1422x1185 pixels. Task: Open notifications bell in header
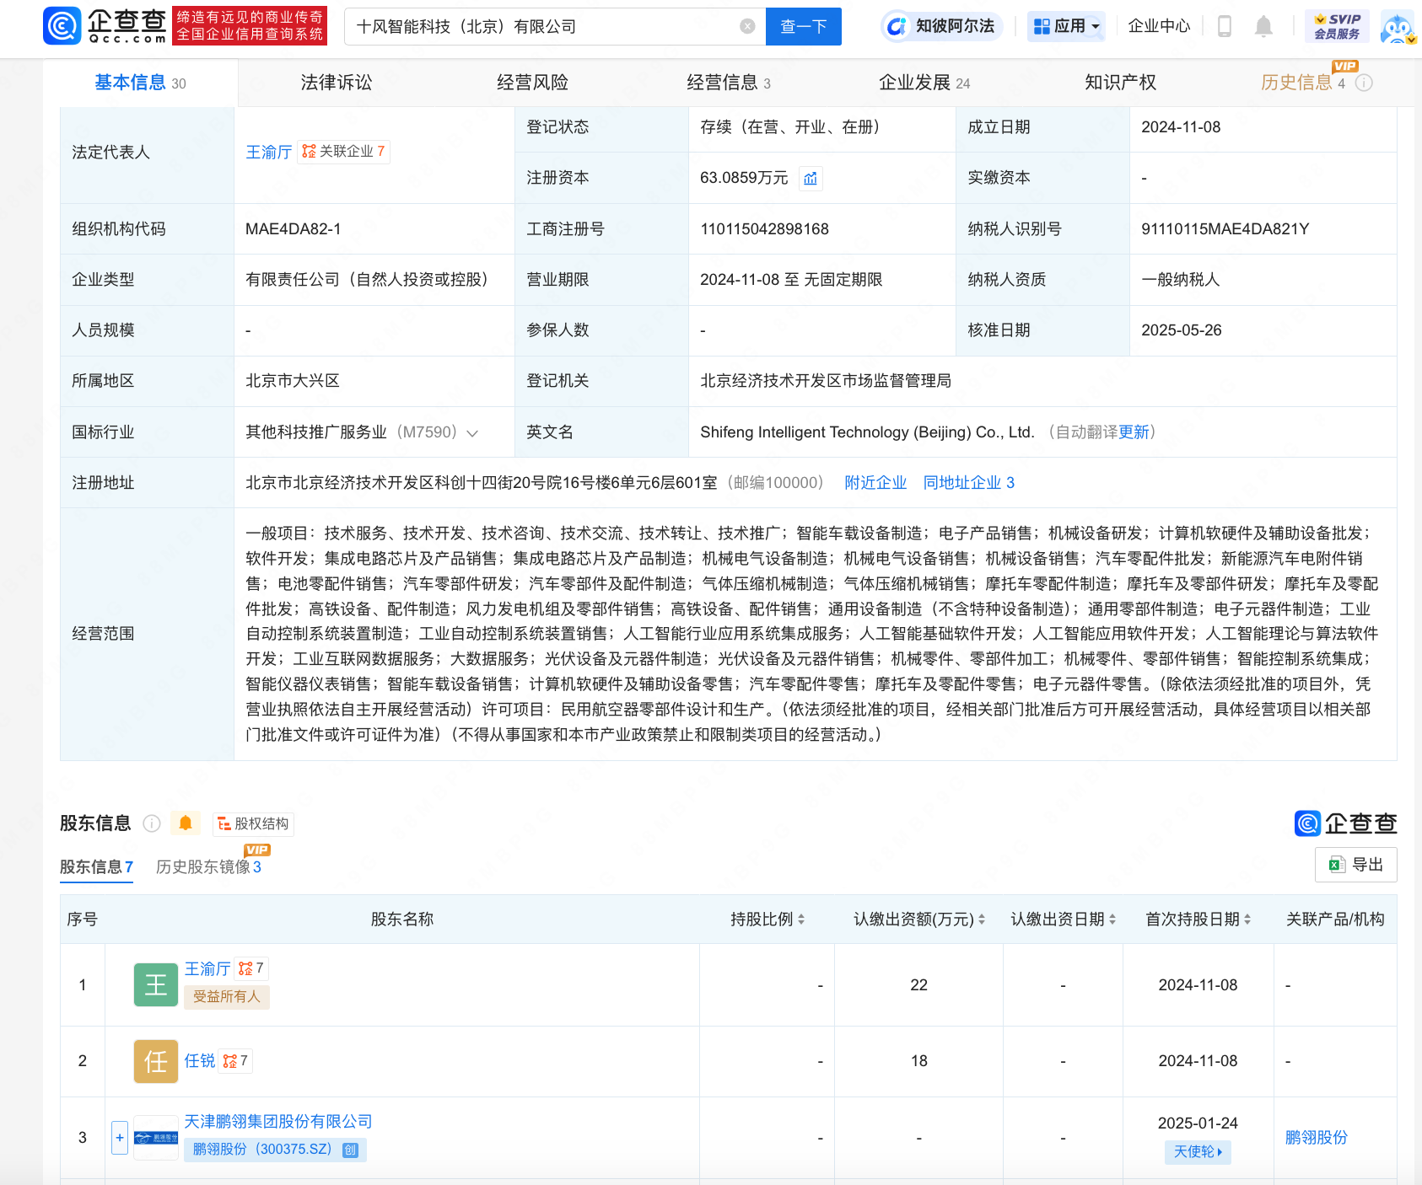tap(1263, 26)
